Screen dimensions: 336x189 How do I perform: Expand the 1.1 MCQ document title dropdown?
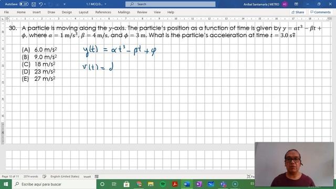tap(106, 4)
